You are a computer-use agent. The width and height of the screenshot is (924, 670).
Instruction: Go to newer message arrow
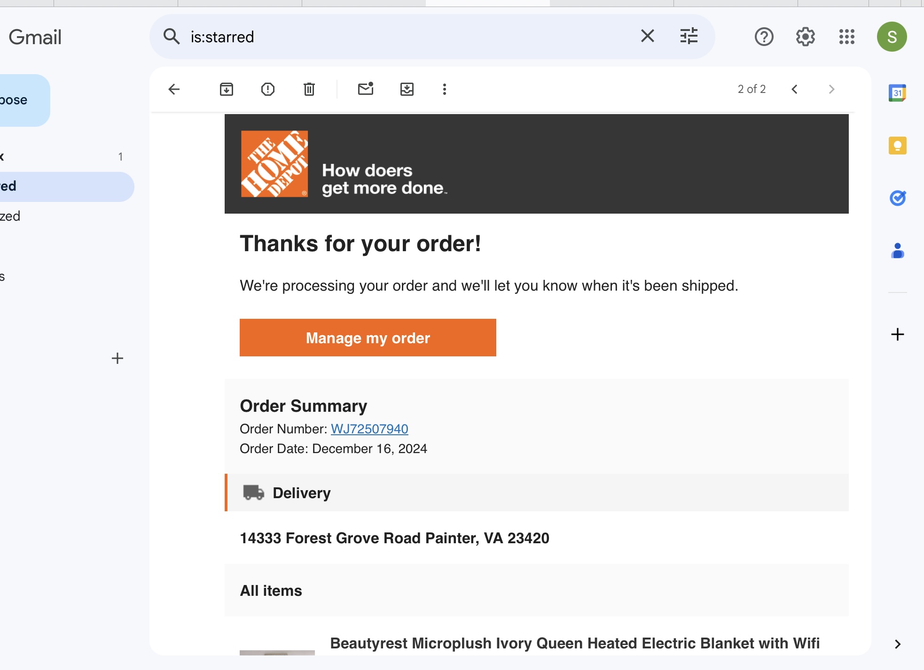pos(794,89)
